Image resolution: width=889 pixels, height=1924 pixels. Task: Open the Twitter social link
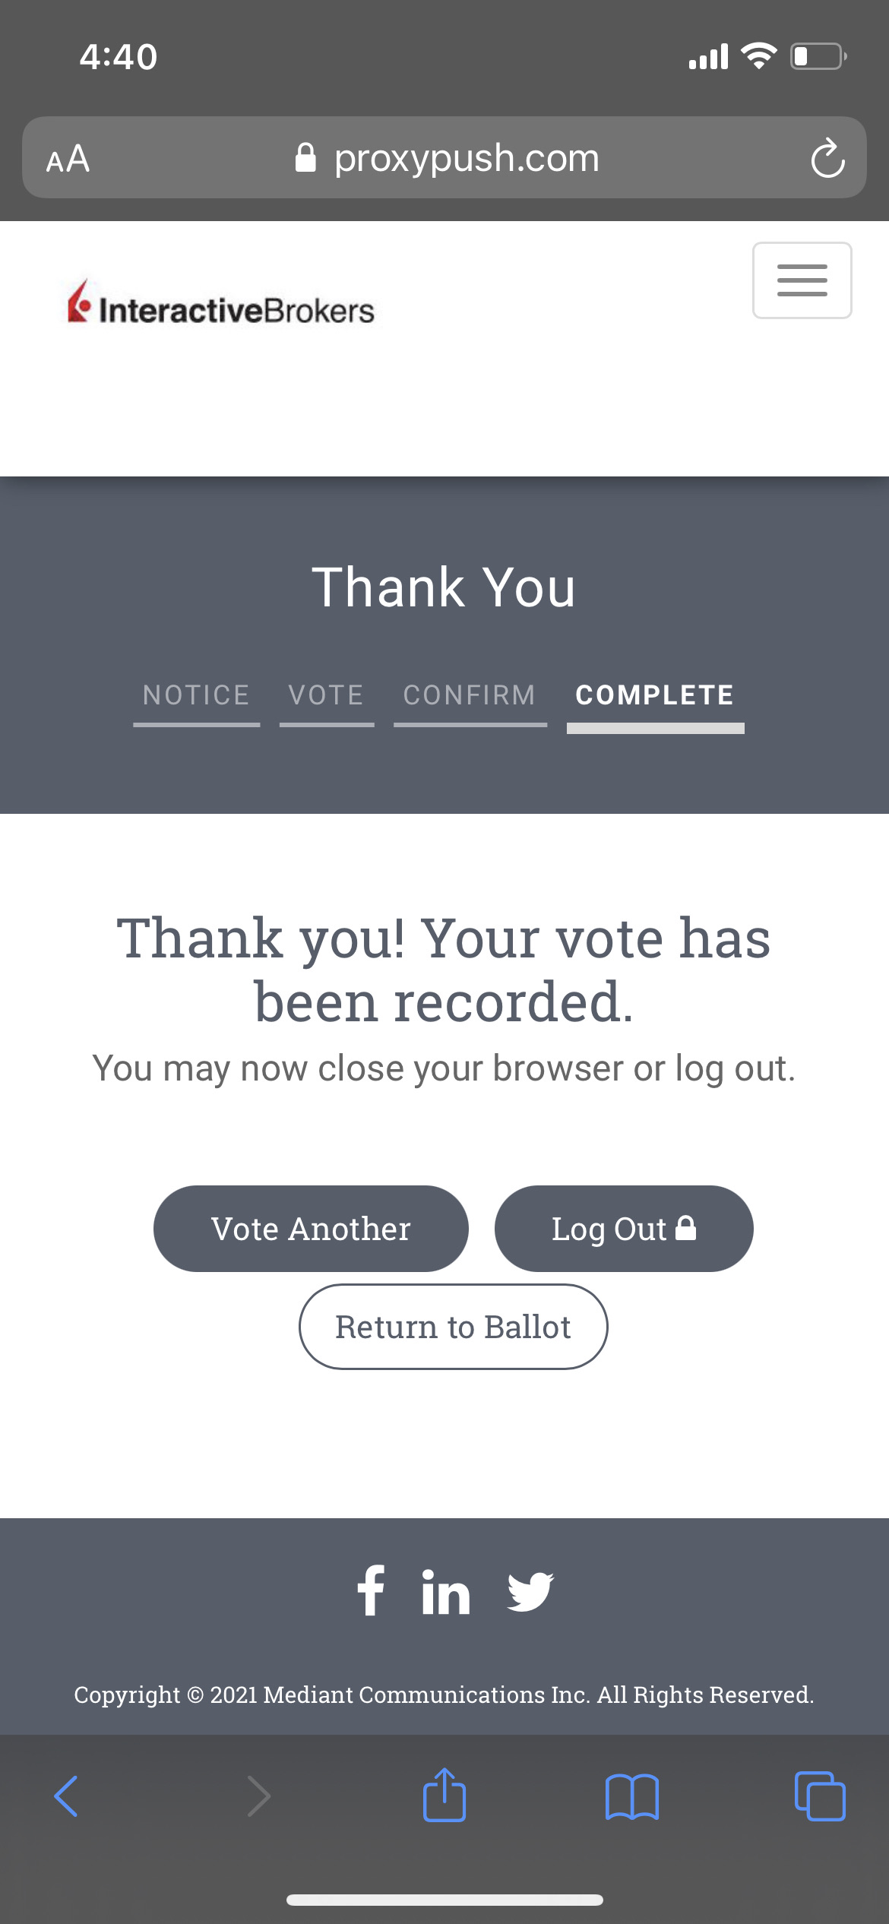tap(530, 1591)
